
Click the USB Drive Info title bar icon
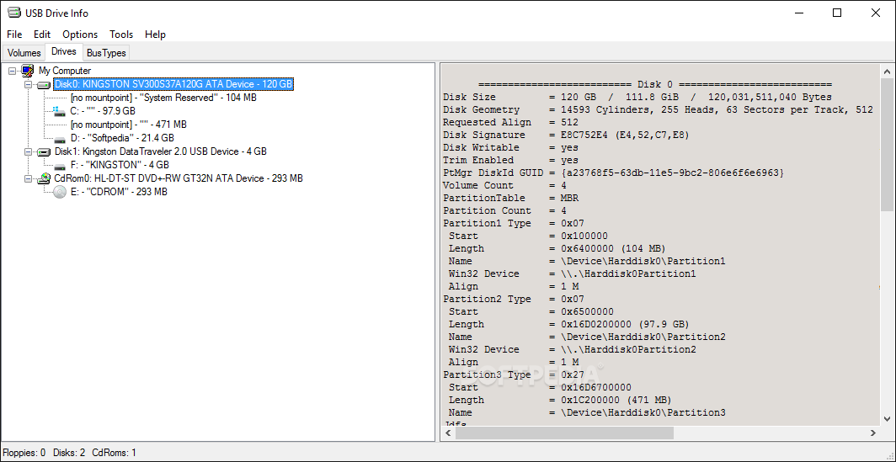pyautogui.click(x=13, y=13)
